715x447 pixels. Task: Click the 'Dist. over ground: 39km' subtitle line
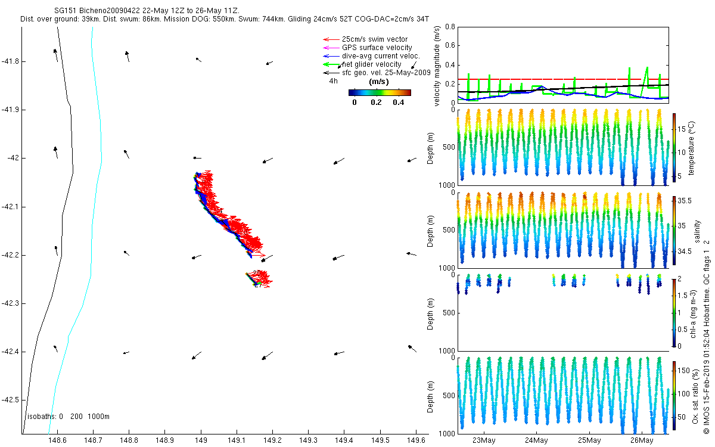225,20
